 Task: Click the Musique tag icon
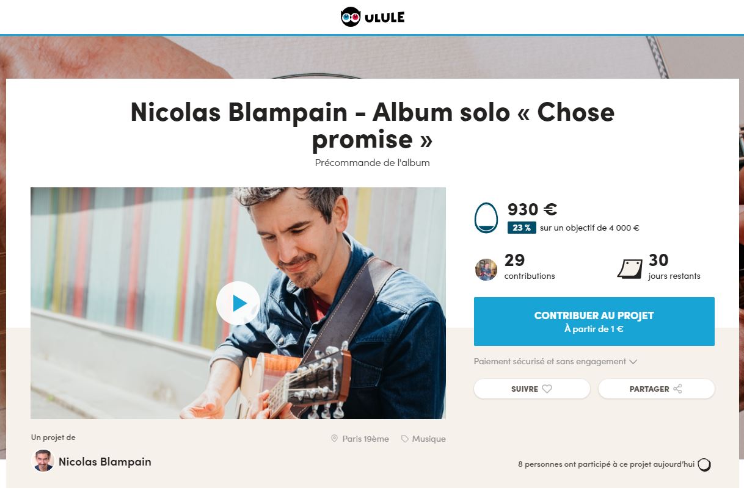pos(405,439)
